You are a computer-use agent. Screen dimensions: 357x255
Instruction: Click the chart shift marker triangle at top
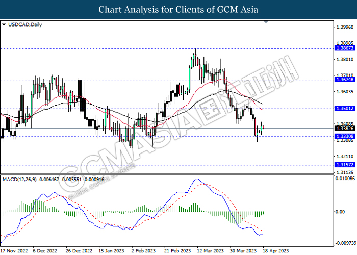point(266,22)
